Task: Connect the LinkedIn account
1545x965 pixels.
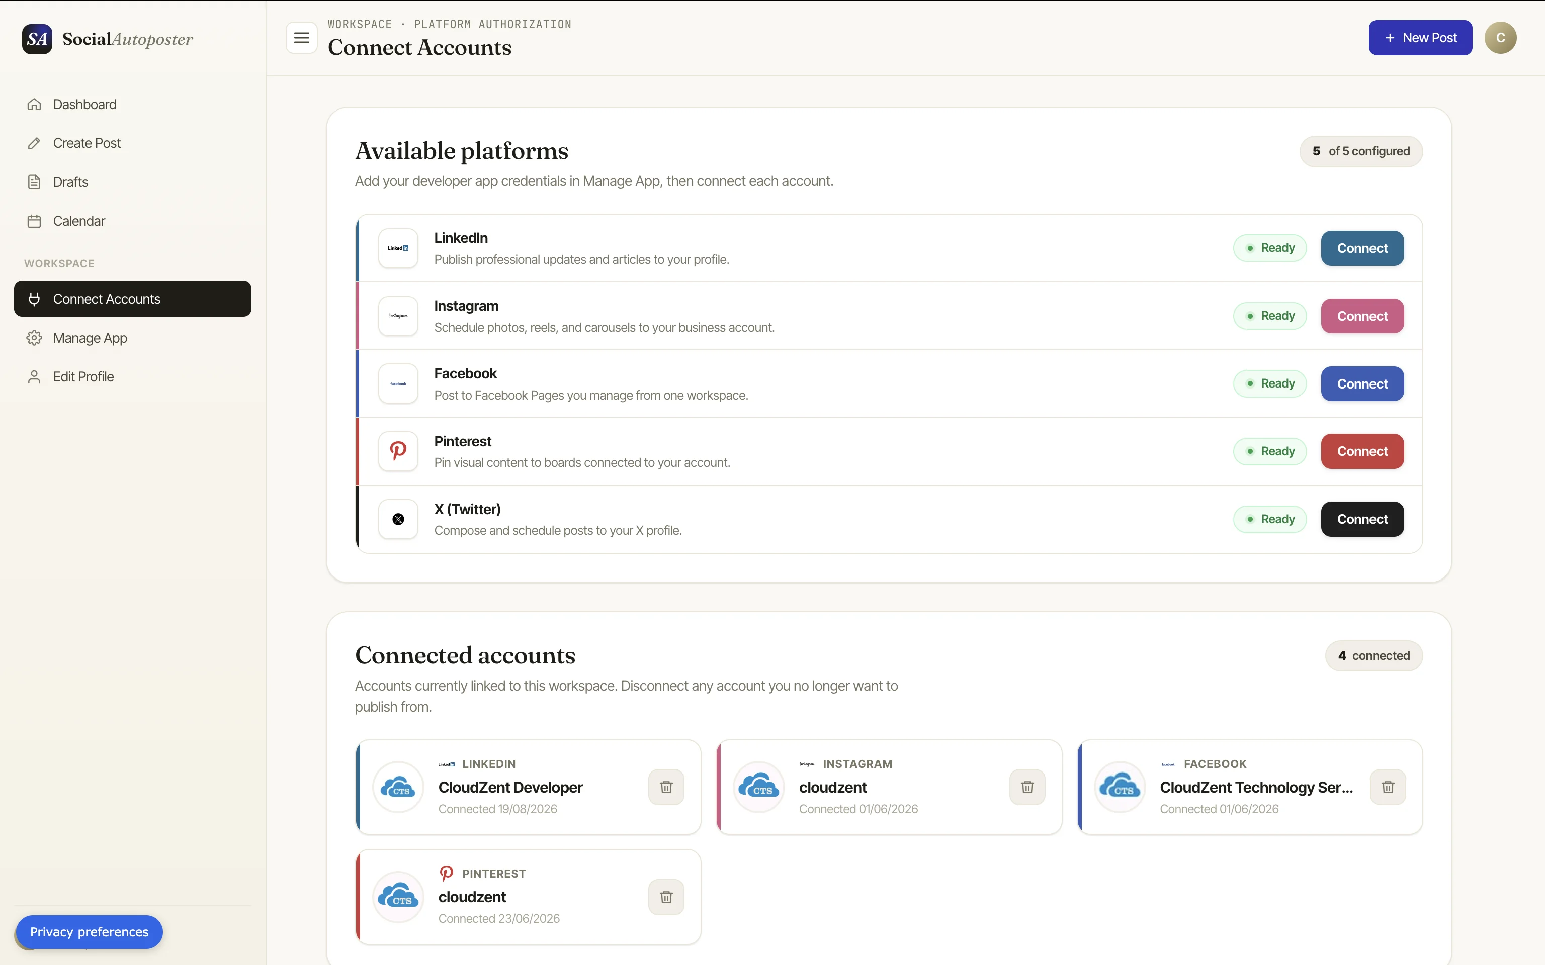Action: tap(1362, 248)
